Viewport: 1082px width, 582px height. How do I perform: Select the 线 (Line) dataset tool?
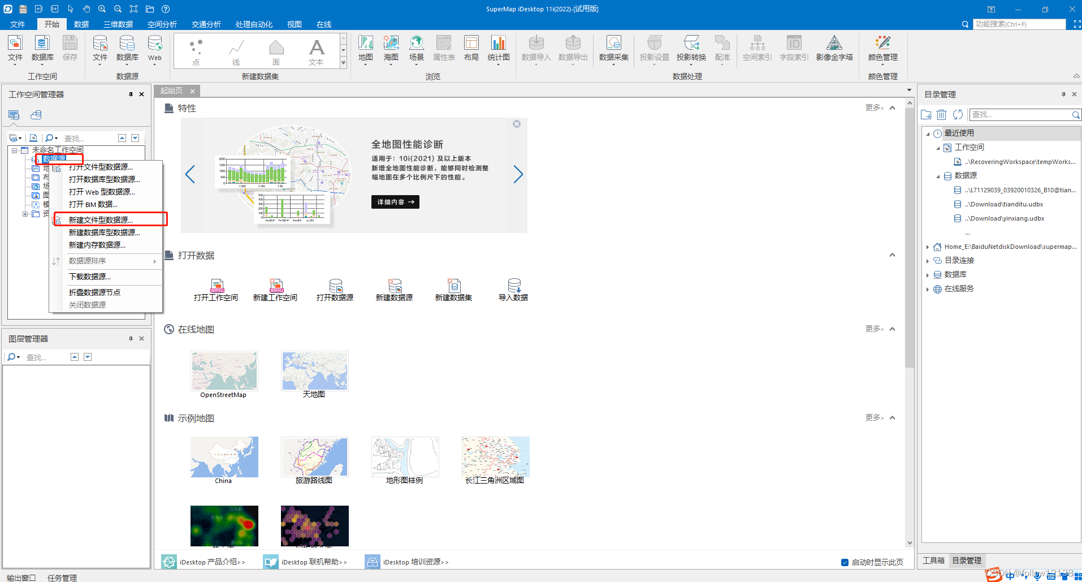coord(236,51)
